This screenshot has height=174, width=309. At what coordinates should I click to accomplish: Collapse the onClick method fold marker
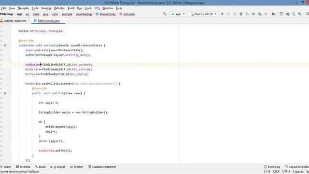[x=11, y=93]
